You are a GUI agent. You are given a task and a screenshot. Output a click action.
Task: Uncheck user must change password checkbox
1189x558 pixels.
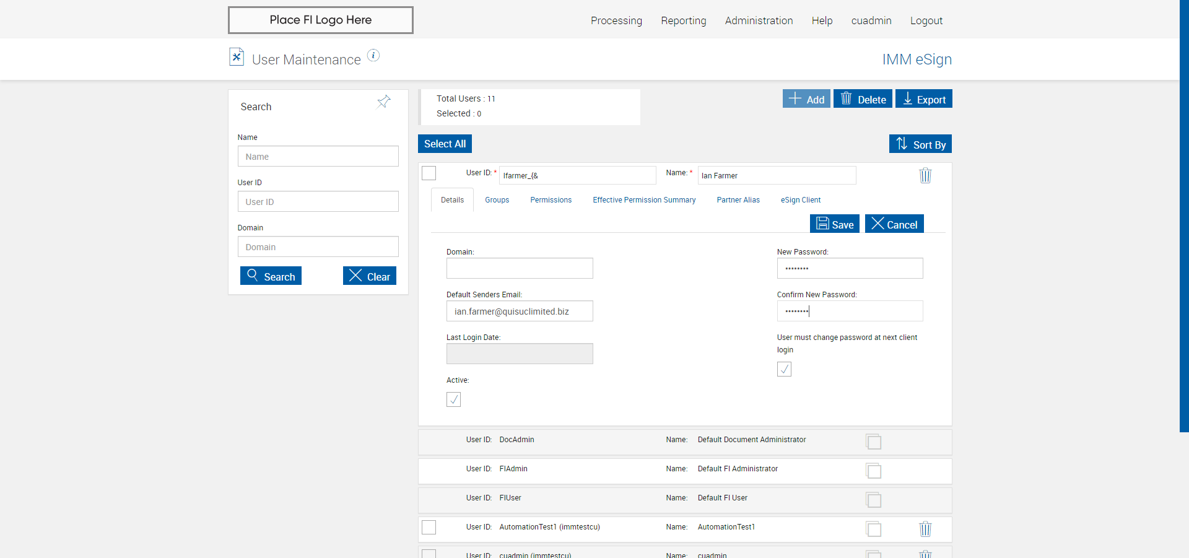(784, 369)
